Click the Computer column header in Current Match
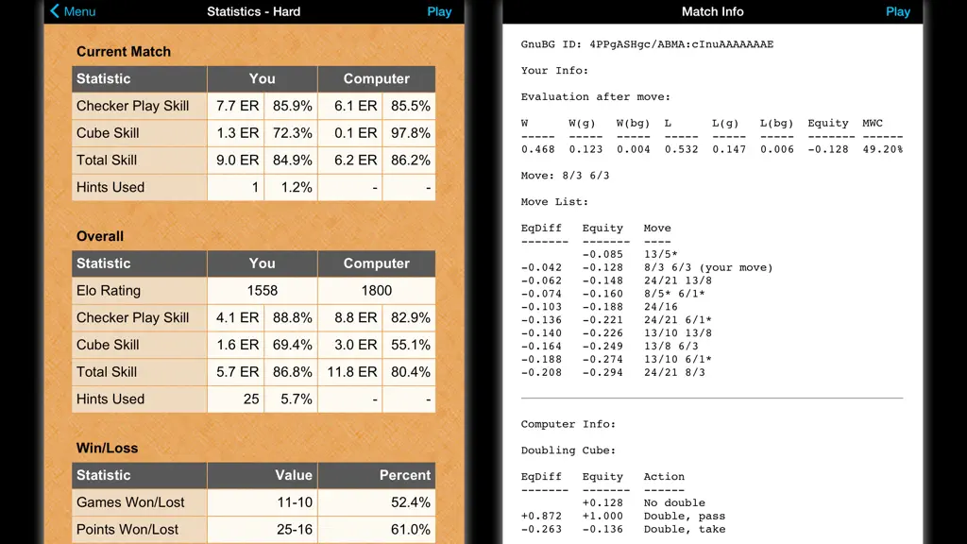967x544 pixels. pos(376,79)
